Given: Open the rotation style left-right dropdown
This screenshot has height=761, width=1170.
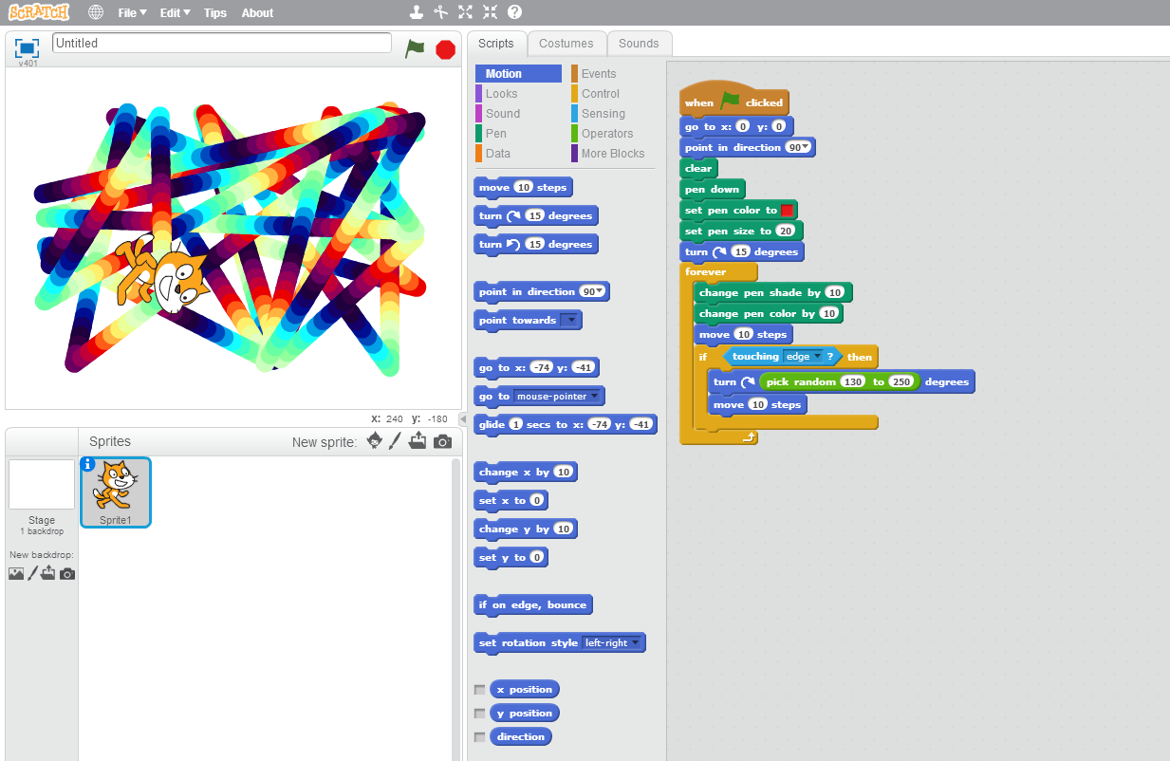Looking at the screenshot, I should coord(612,643).
